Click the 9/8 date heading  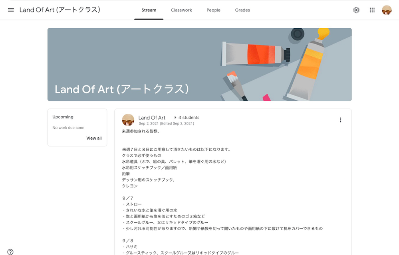coord(128,241)
